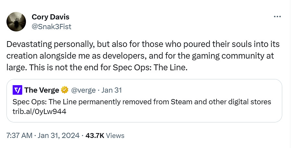Click the 7:37 AM timestamp
The image size is (291, 148).
(x=19, y=136)
